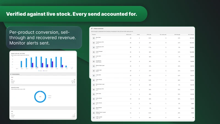
Task: Click the Alerts sent legend swatch under bar chart
Action: [43, 71]
